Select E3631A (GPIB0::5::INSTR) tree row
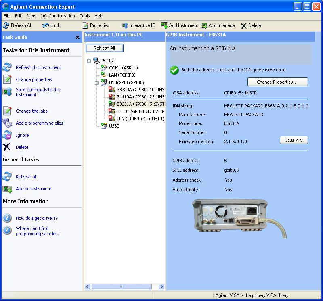This screenshot has width=323, height=301. pos(137,104)
